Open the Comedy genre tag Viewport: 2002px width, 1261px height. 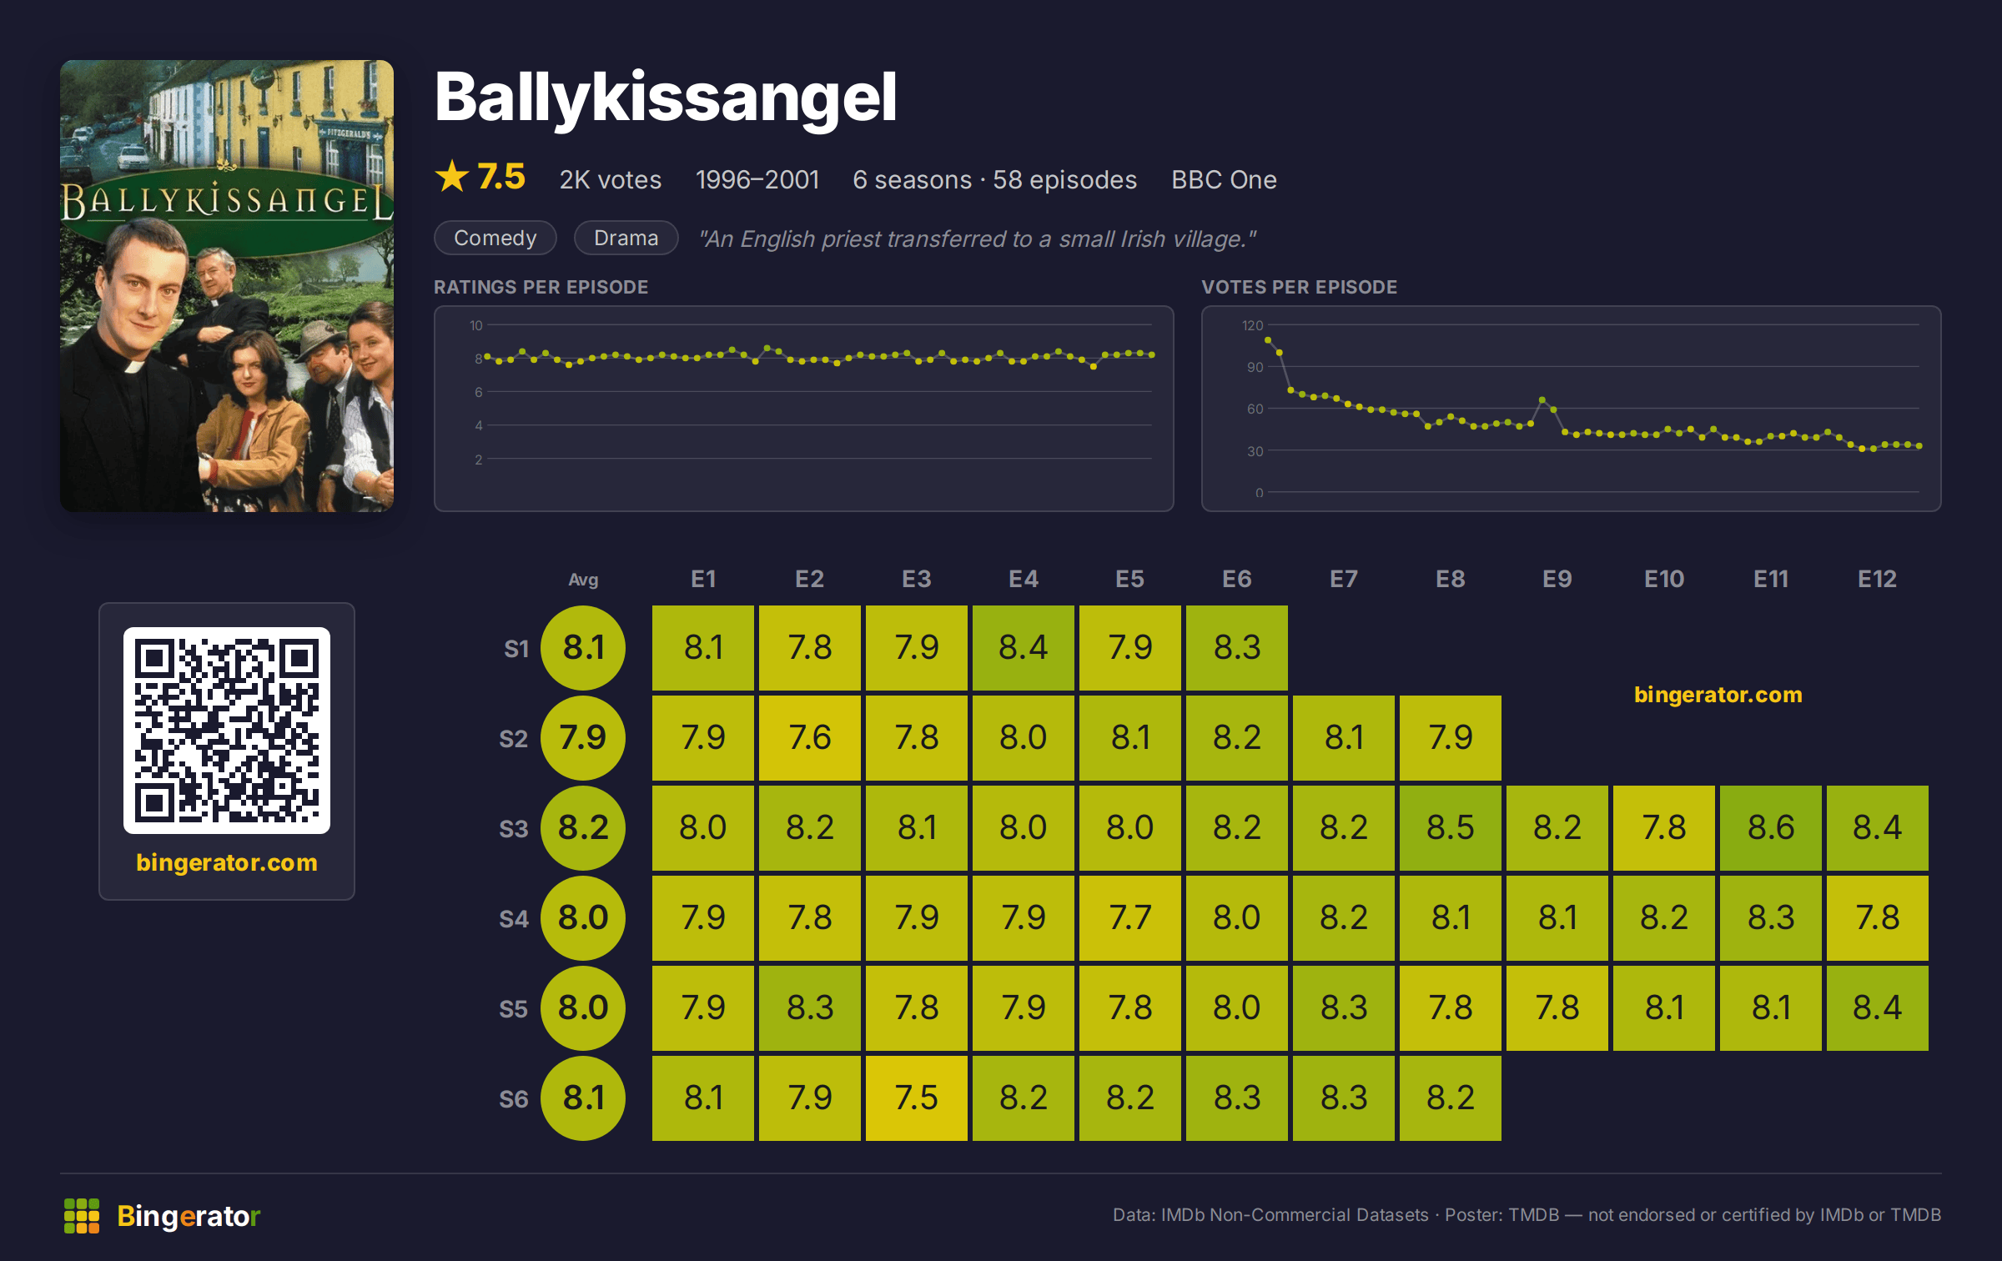tap(495, 238)
